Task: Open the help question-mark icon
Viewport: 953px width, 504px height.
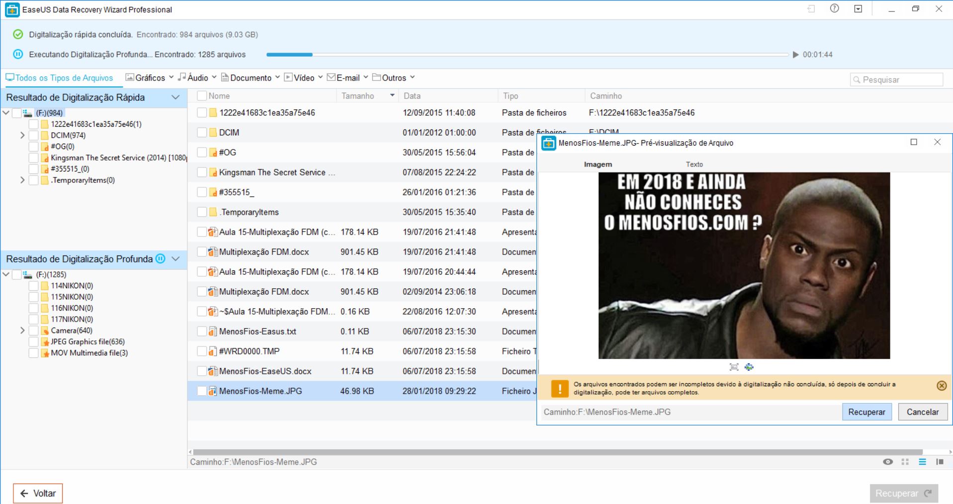Action: click(835, 8)
